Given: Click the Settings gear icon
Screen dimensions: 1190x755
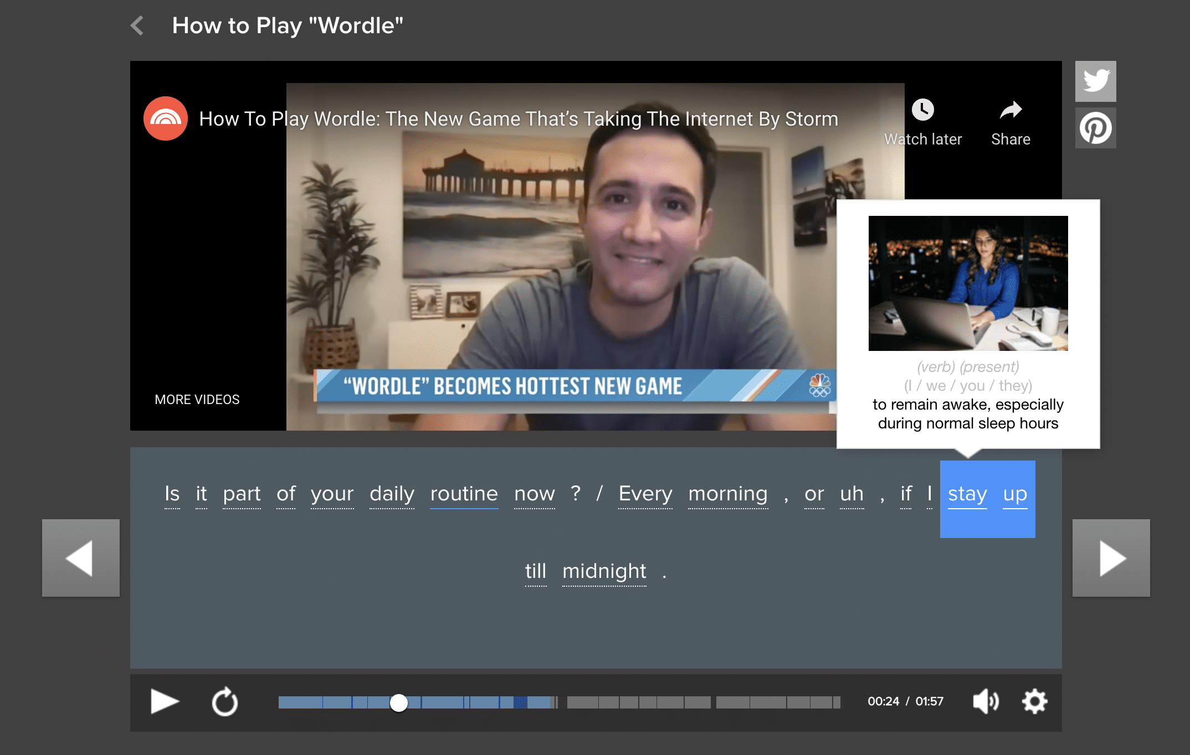Looking at the screenshot, I should pos(1034,701).
